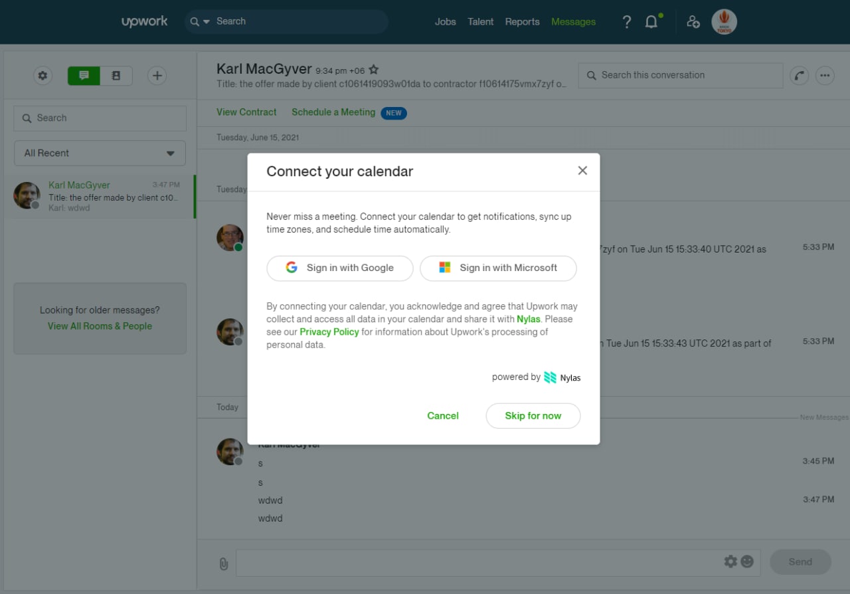Open the more options ellipsis button
Viewport: 850px width, 594px height.
point(825,76)
